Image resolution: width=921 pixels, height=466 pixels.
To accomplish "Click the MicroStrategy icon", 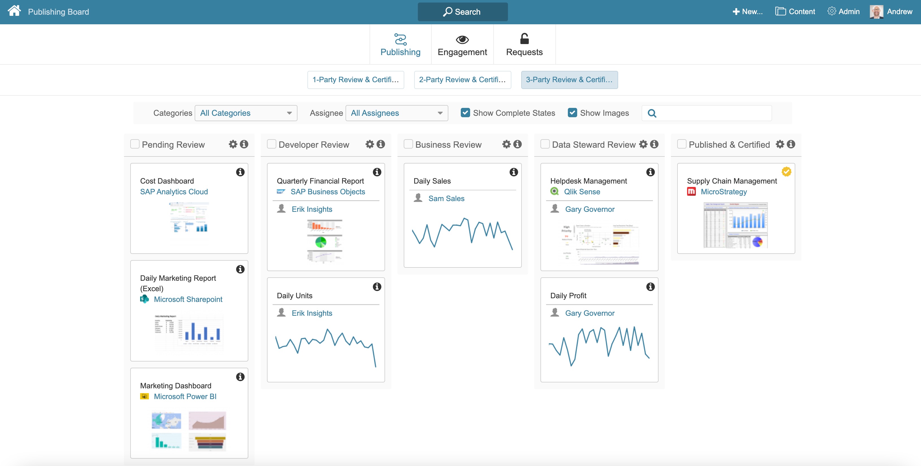I will [691, 191].
